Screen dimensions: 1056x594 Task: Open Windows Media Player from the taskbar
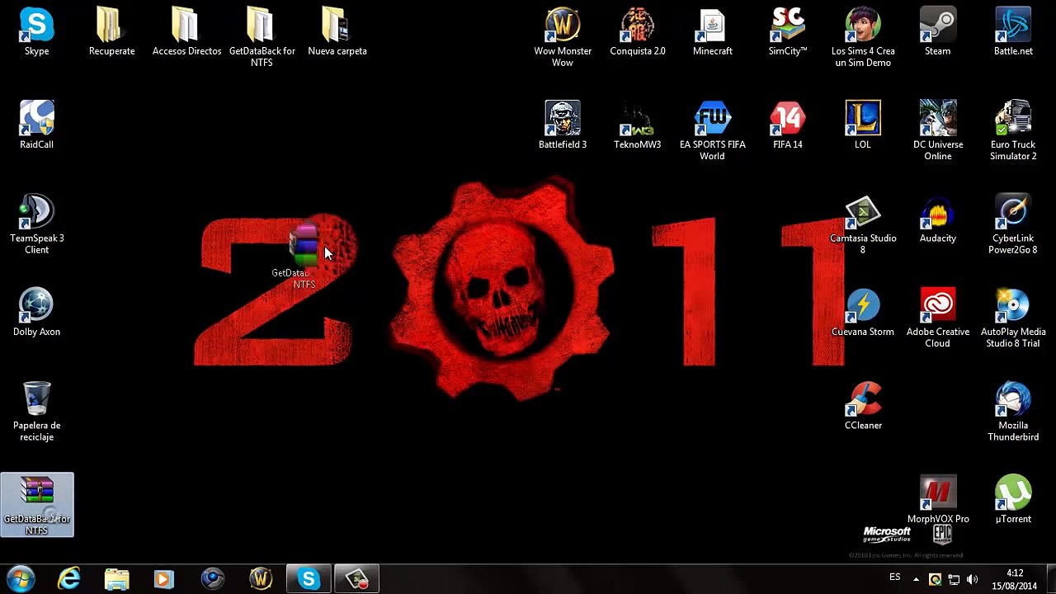pos(164,579)
